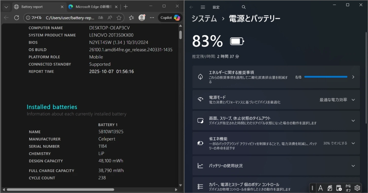
Task: Click the favorites star in the address bar
Action: click(119, 18)
